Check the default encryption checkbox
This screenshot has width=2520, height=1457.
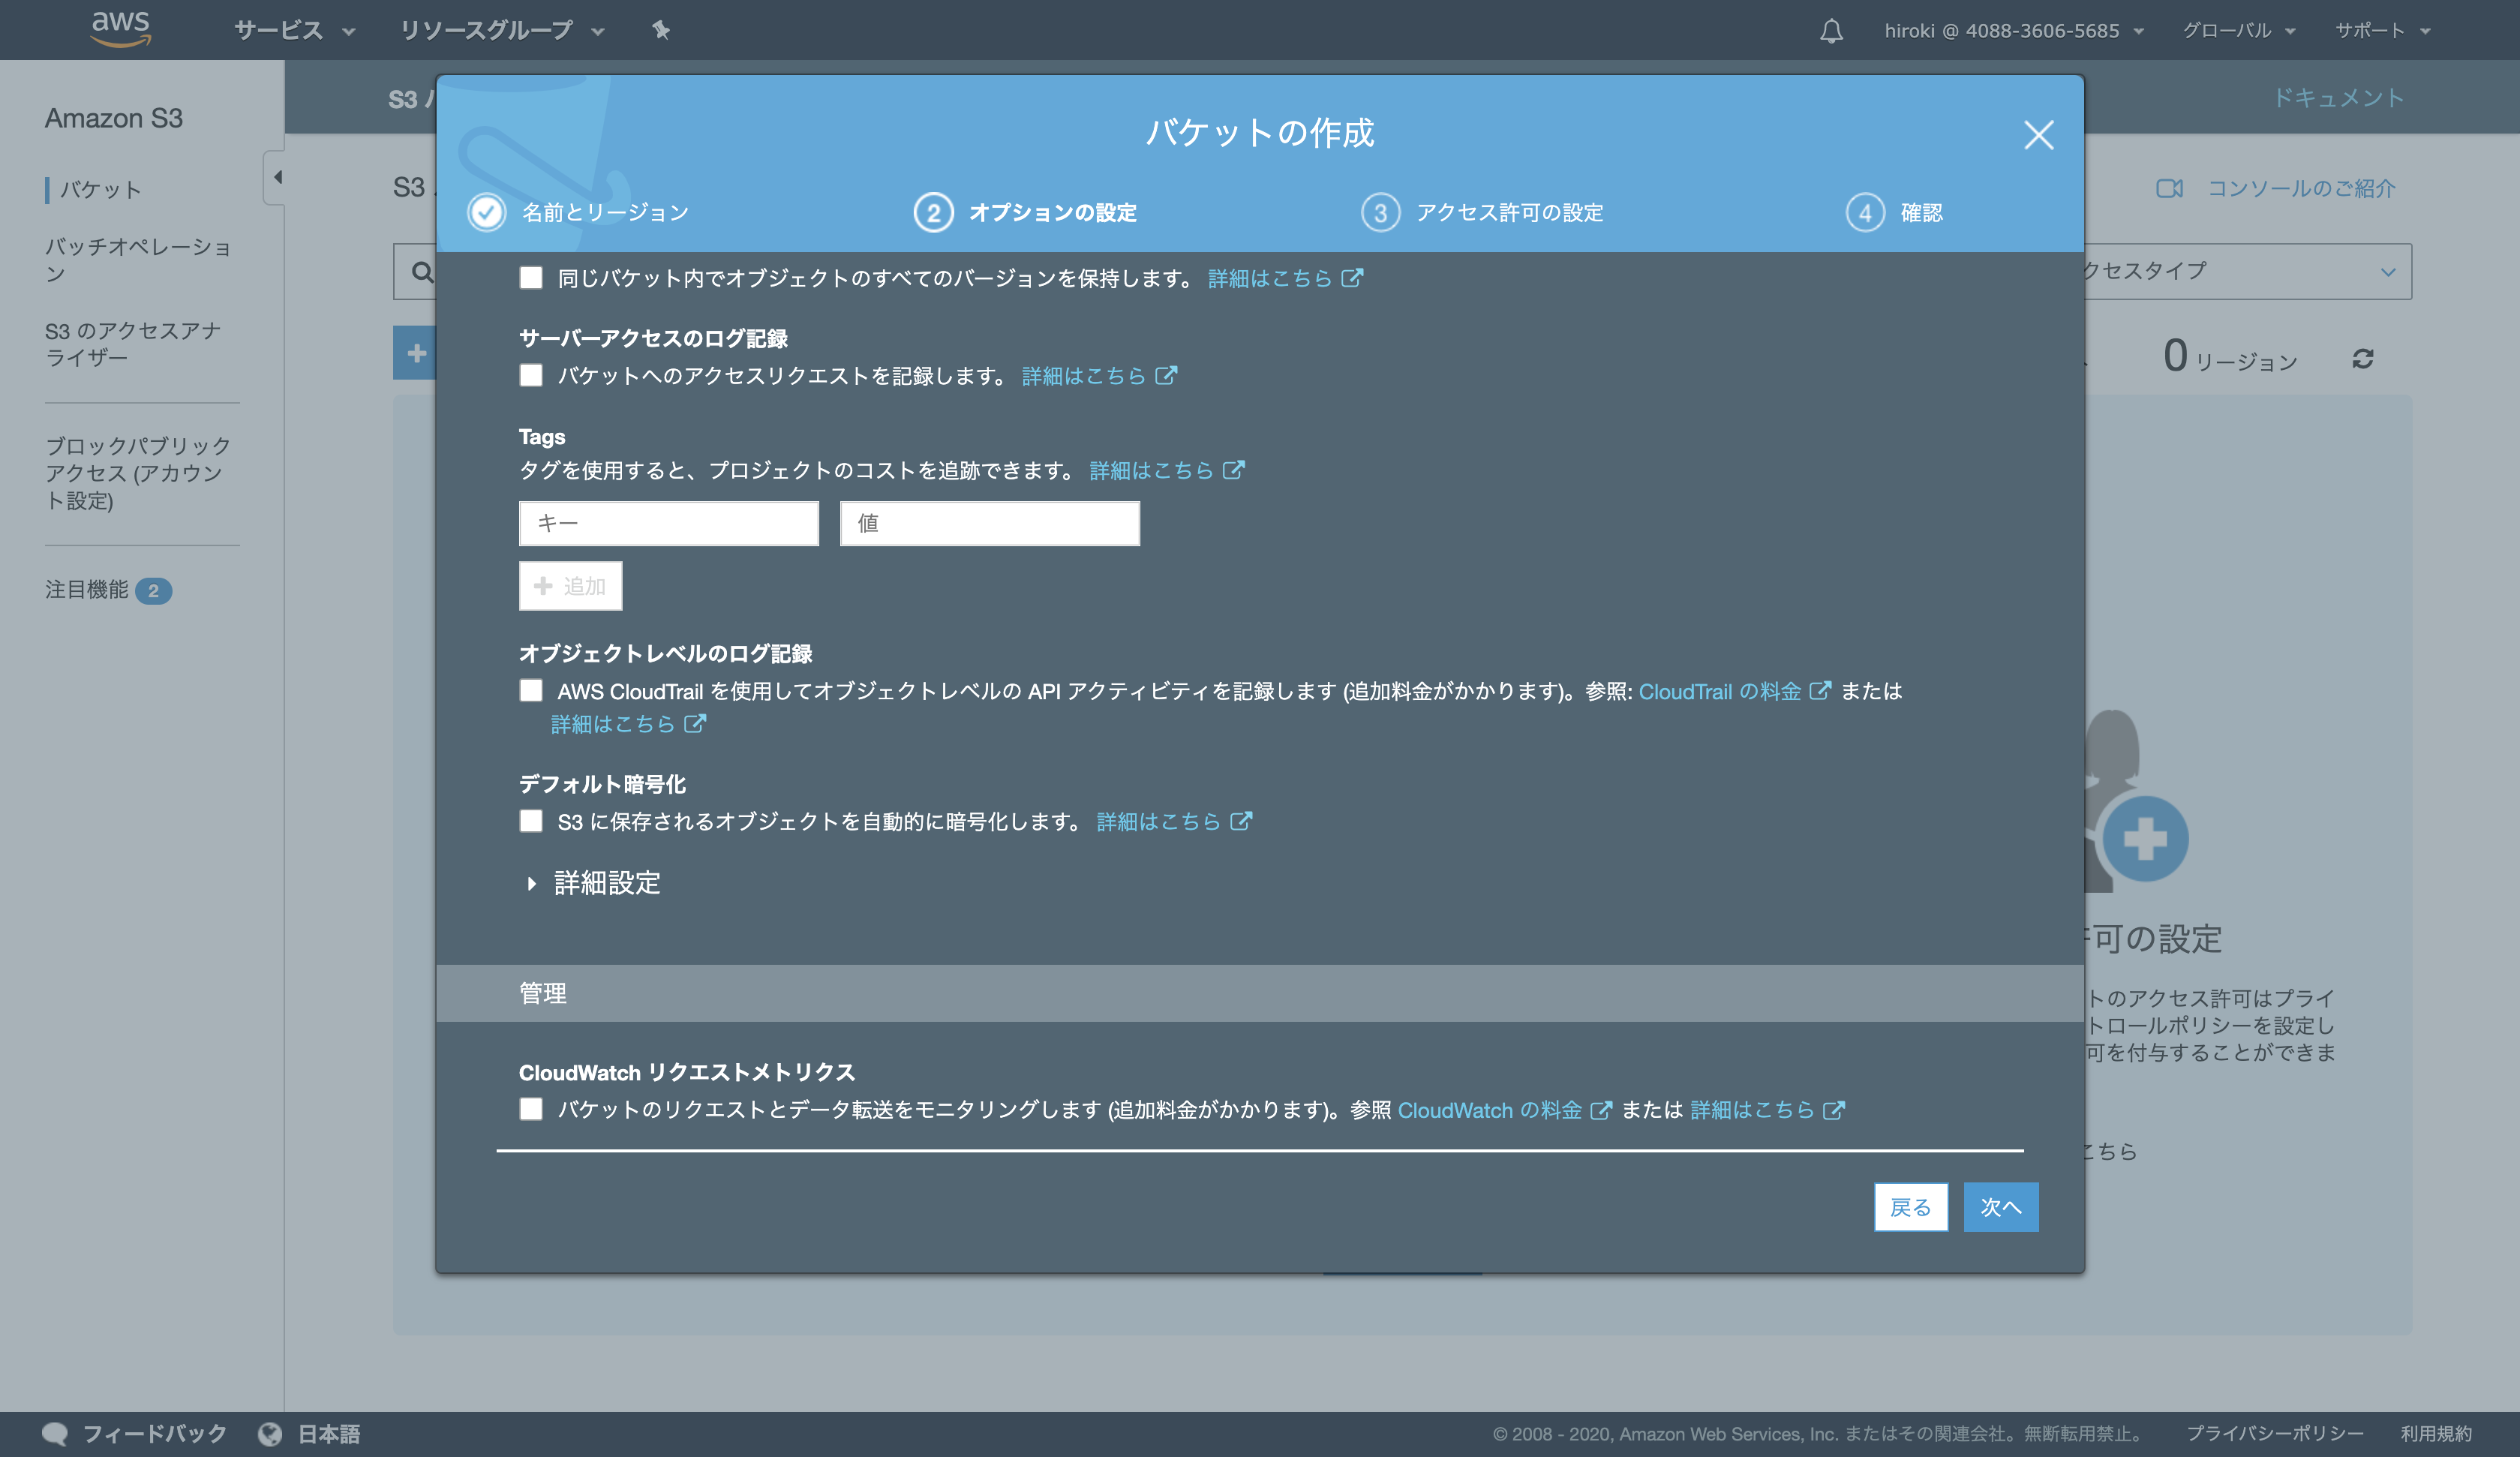pyautogui.click(x=531, y=821)
